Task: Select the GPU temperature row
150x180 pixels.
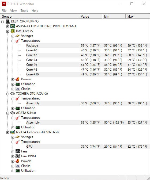Action: tap(87, 147)
